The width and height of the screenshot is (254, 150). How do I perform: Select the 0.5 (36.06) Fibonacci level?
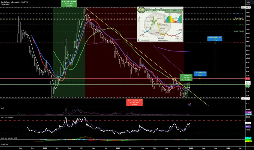point(240,25)
